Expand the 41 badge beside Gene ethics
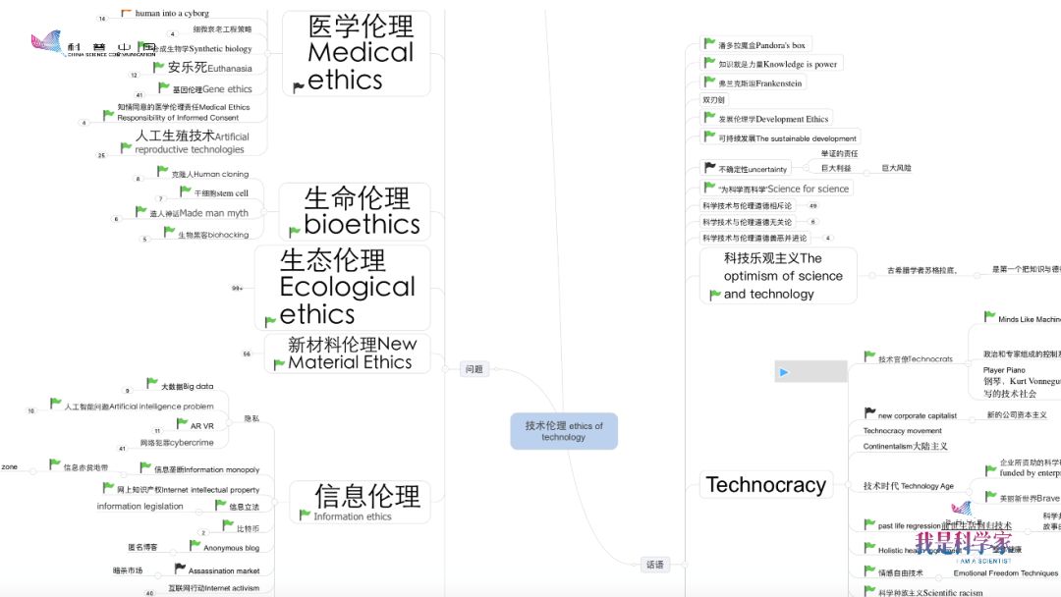The image size is (1061, 597). pyautogui.click(x=139, y=95)
